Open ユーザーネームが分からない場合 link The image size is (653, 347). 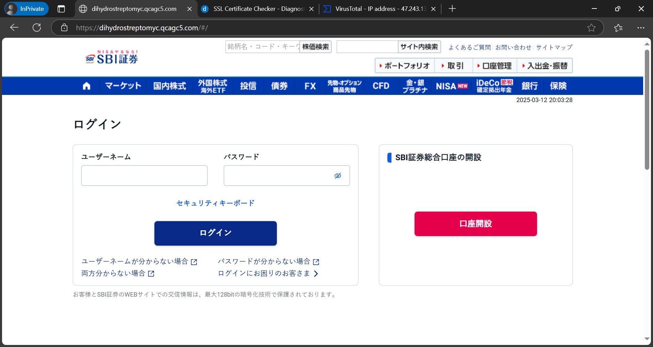139,261
